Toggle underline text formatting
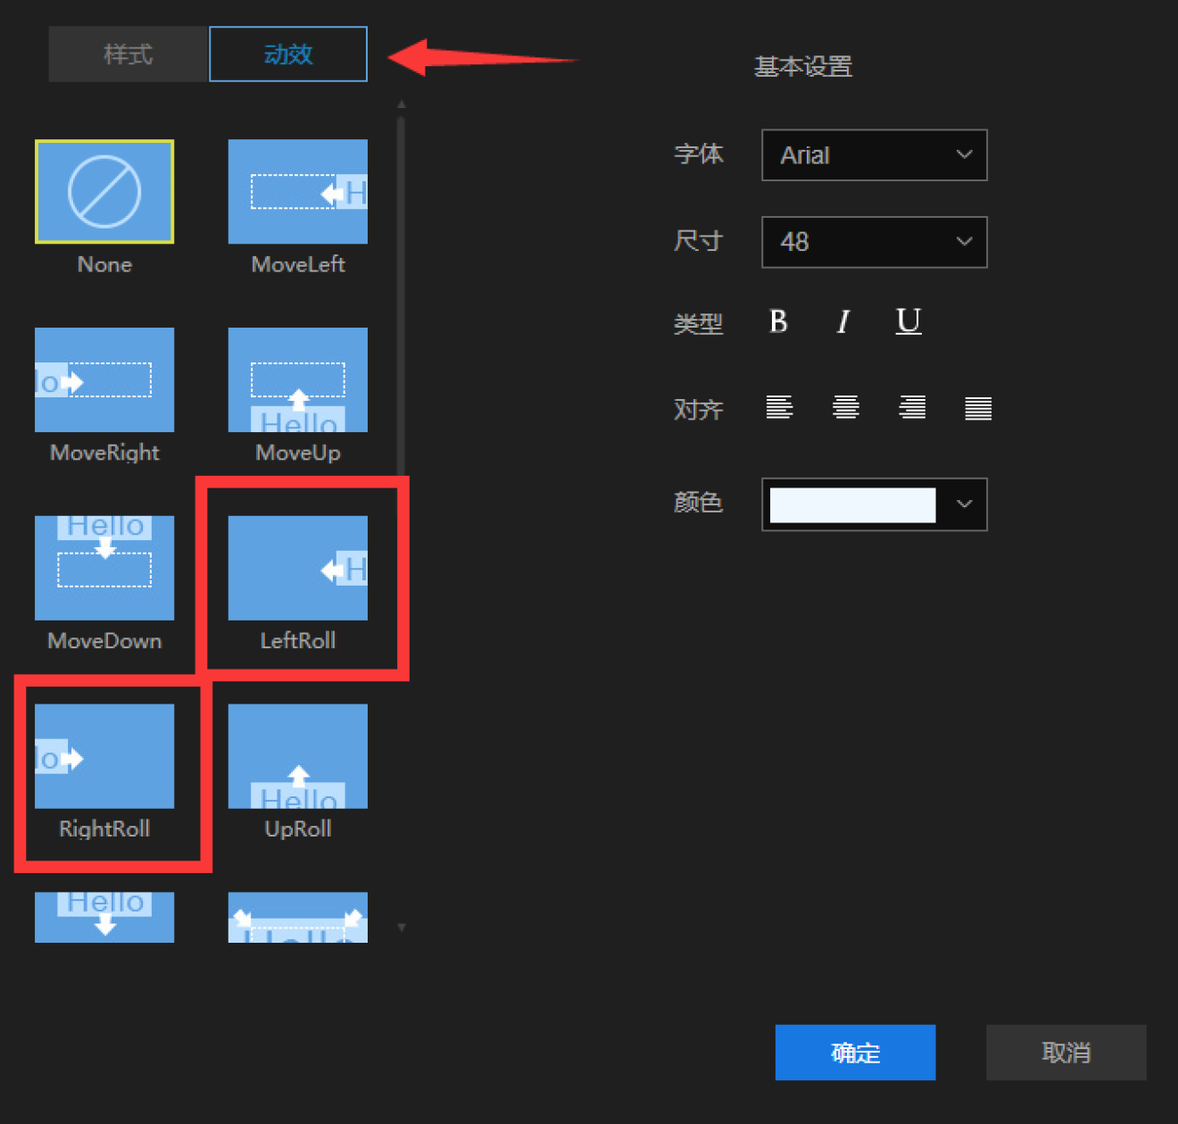1178x1124 pixels. coord(908,322)
